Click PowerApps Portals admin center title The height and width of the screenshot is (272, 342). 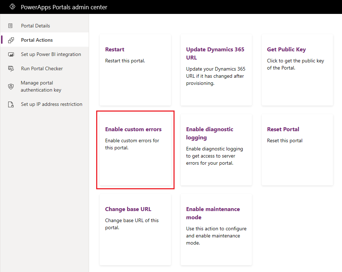(64, 7)
